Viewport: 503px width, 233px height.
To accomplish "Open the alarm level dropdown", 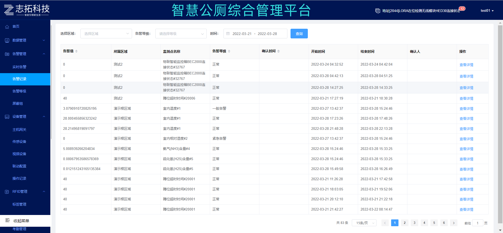I will [x=181, y=34].
